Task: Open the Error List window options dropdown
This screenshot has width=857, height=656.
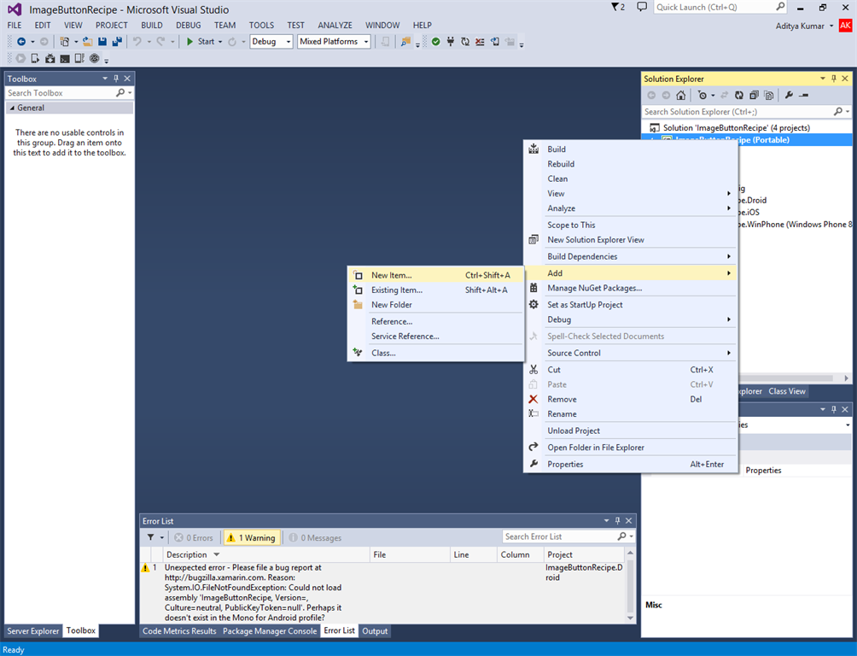Action: 606,521
